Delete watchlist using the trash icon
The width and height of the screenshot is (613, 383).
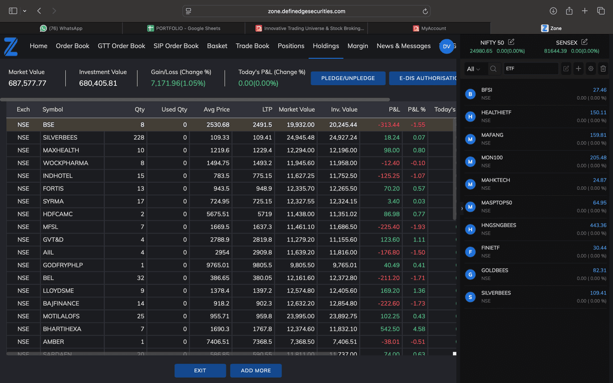pyautogui.click(x=603, y=69)
